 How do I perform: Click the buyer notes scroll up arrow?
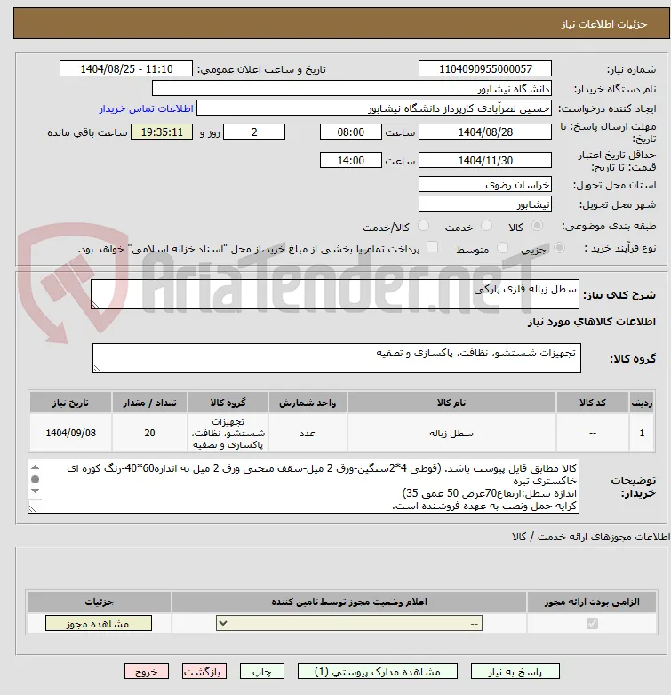click(36, 467)
